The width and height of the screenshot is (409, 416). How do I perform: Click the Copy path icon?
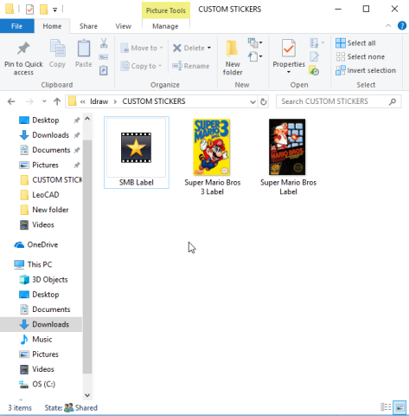(104, 57)
